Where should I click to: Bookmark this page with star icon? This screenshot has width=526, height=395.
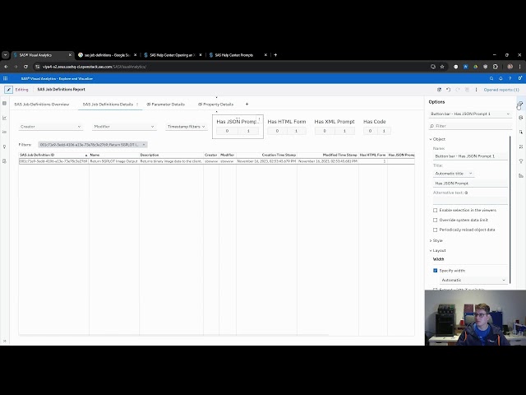(x=442, y=67)
